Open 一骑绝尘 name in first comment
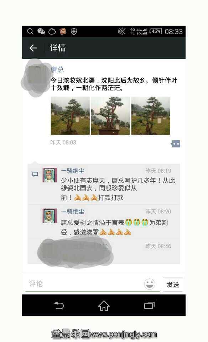The height and width of the screenshot is (342, 208). coord(73,171)
